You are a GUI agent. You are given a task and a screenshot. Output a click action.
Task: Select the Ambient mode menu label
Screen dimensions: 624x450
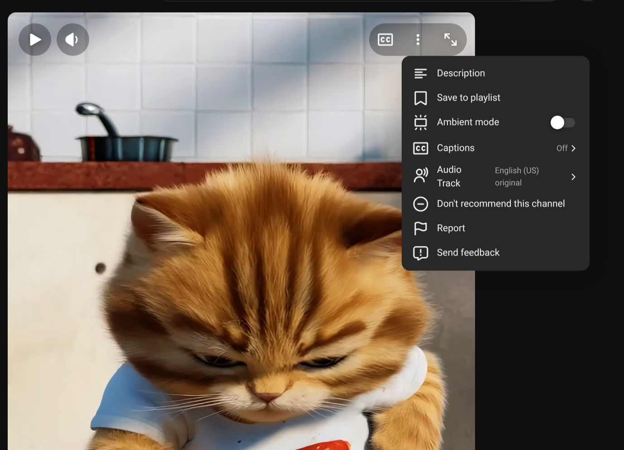click(x=468, y=122)
